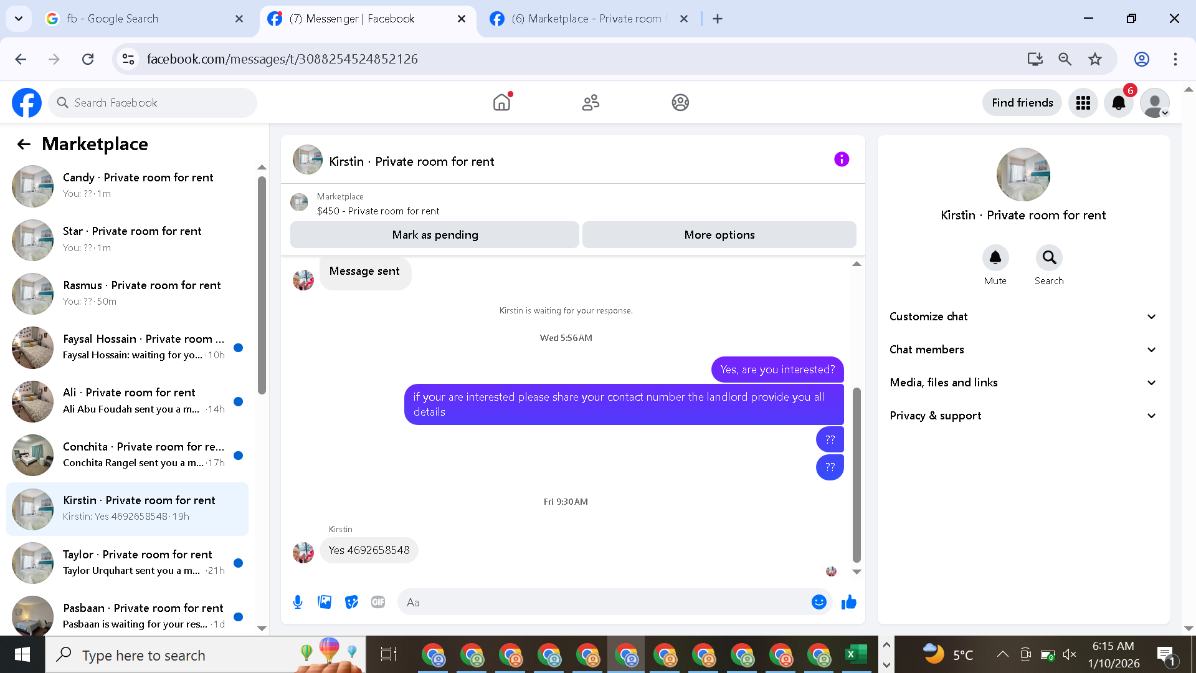Click the More options button

(x=719, y=235)
